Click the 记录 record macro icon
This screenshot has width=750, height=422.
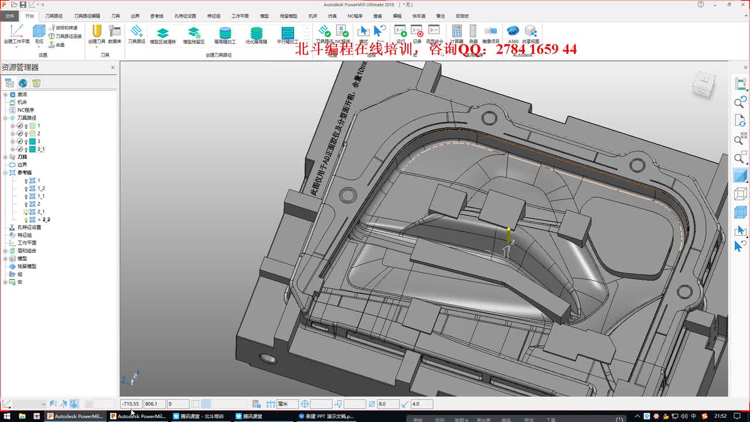pos(417,31)
